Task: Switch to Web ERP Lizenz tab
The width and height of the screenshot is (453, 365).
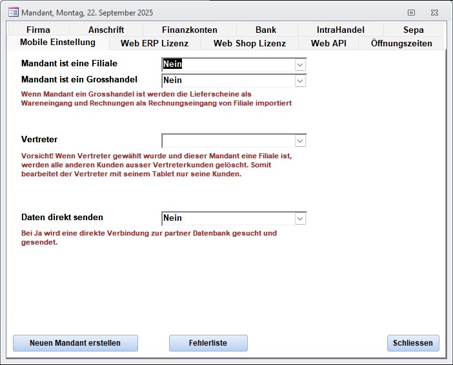Action: [155, 43]
